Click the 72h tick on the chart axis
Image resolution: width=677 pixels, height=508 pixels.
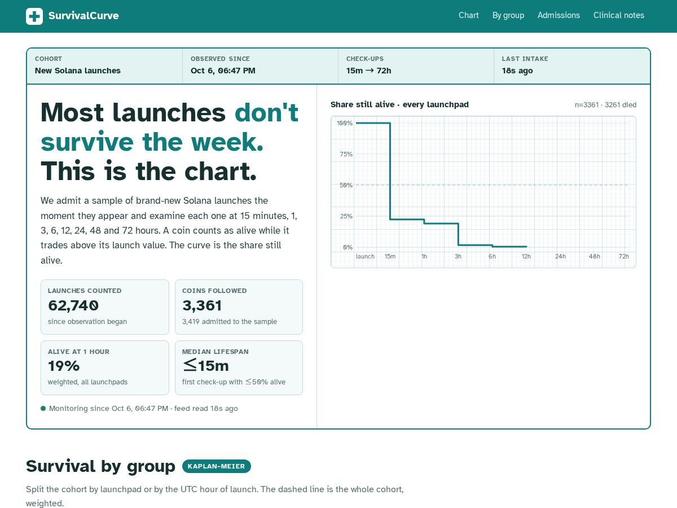623,256
